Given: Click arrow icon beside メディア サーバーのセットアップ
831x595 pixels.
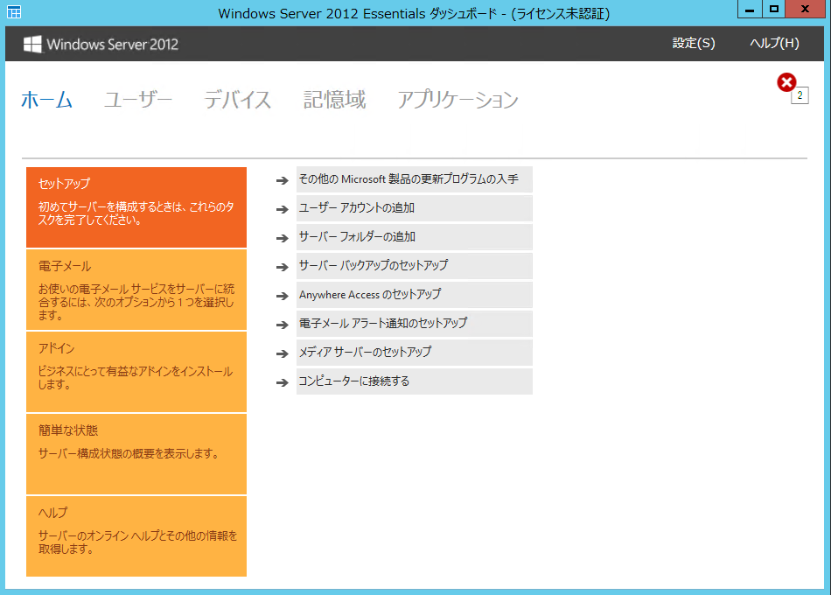Looking at the screenshot, I should tap(282, 353).
